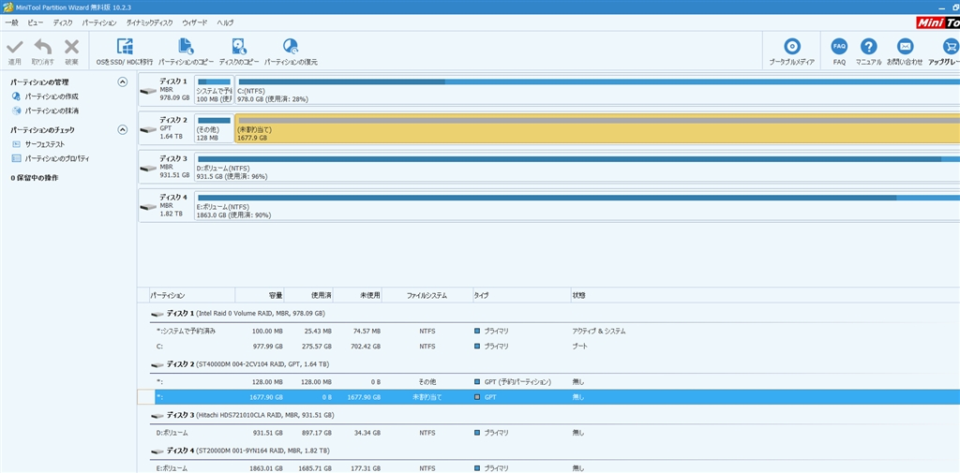Screen dimensions: 960x473
Task: Click the OSをSSD/HDに移行 toolbar icon
Action: (x=124, y=47)
